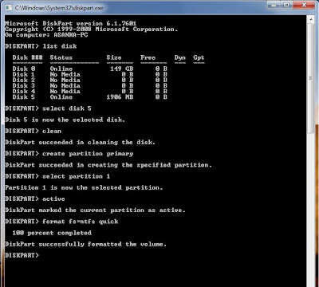319x287 pixels.
Task: Click the 'Online' status of Disk 5
Action: coord(61,97)
